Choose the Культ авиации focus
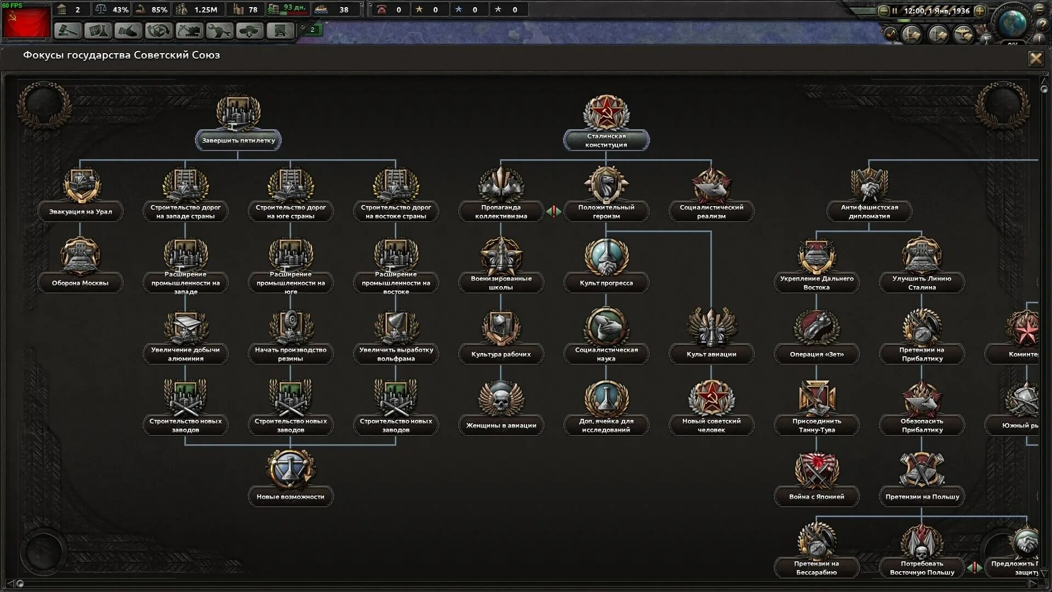The image size is (1052, 592). (711, 354)
